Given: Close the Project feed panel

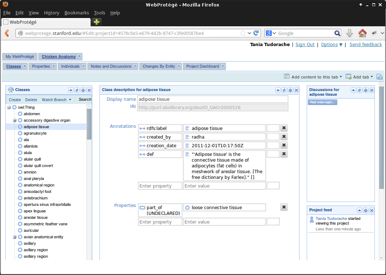Looking at the screenshot, I should pos(372,210).
